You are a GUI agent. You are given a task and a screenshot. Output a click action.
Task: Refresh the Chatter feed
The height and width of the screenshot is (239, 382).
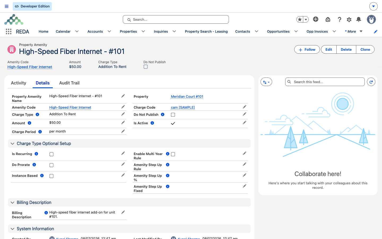(x=371, y=82)
